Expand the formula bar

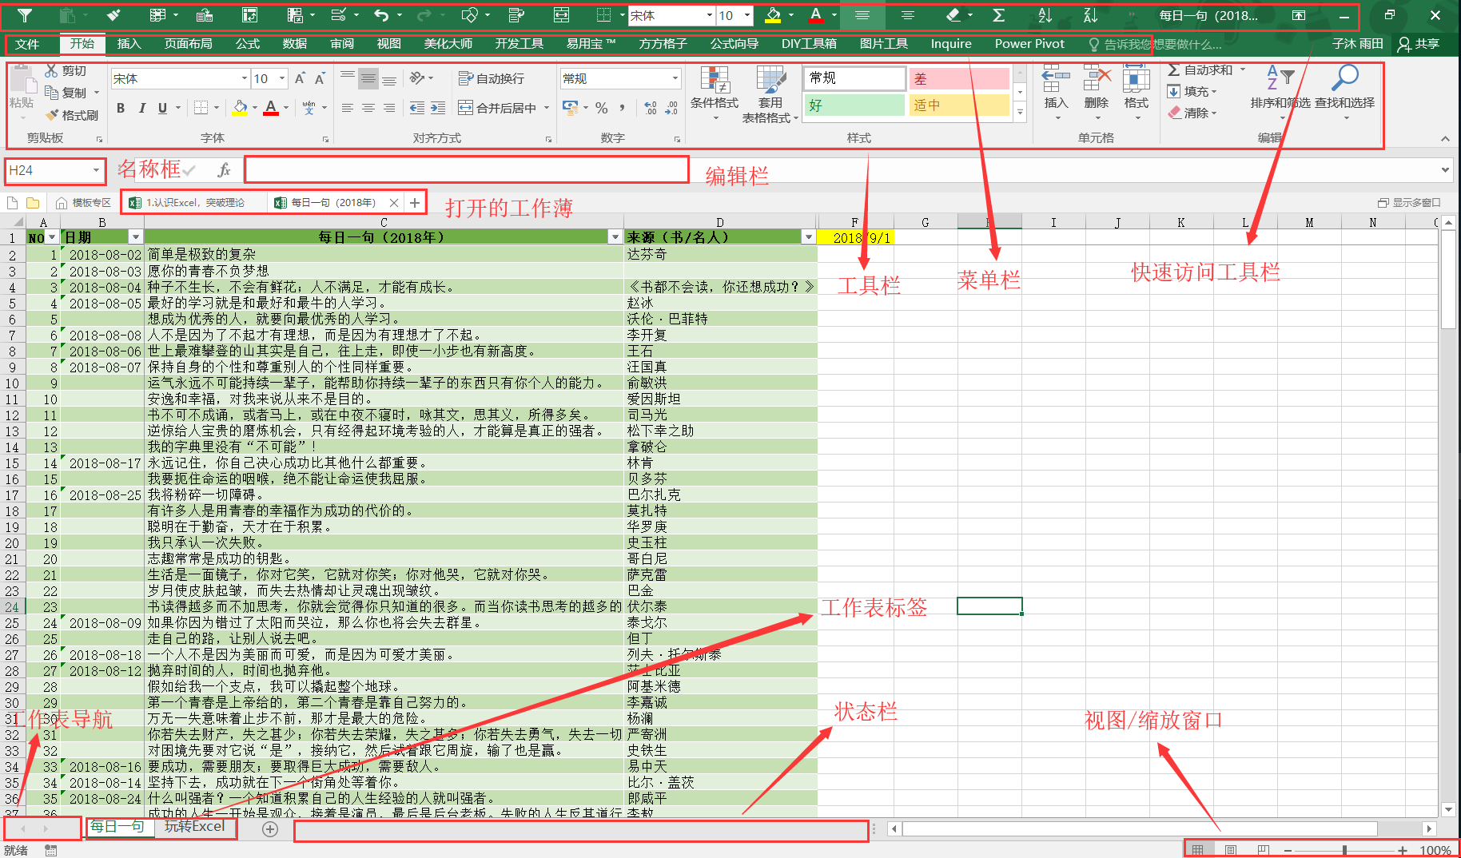(x=1445, y=169)
